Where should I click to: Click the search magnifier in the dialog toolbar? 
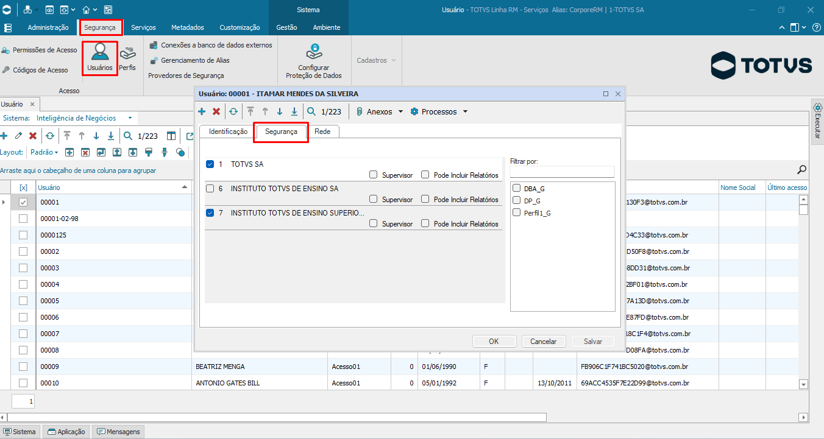pos(311,111)
